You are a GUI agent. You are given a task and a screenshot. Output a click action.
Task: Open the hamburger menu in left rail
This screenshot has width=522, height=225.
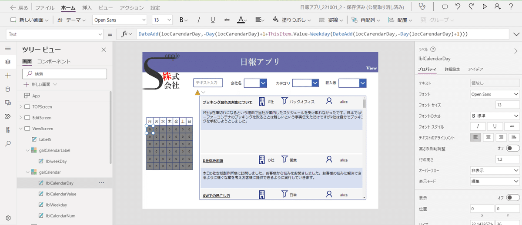pos(8,49)
